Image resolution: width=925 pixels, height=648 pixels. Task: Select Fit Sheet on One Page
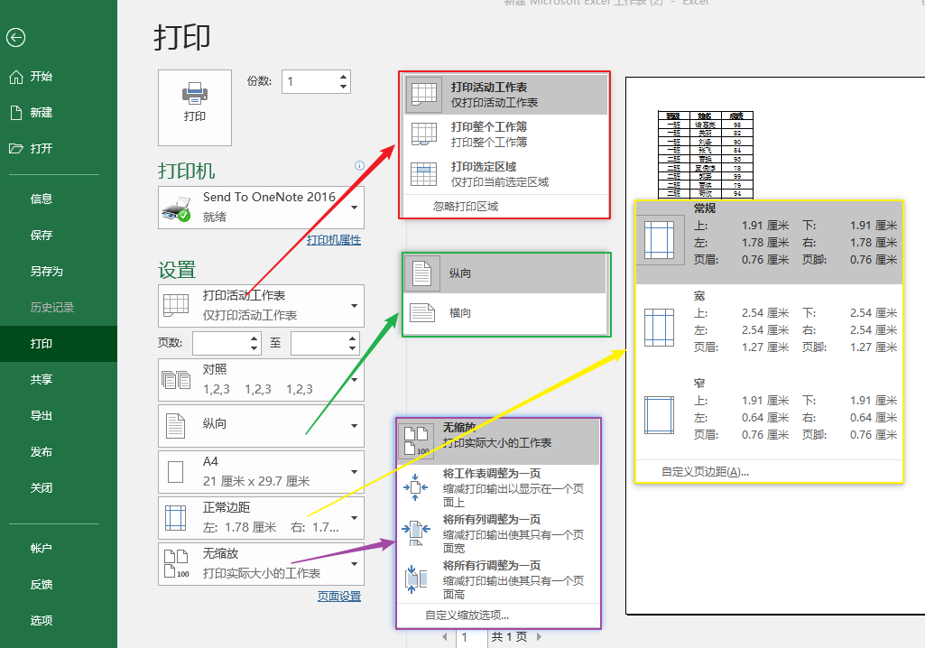tap(492, 481)
